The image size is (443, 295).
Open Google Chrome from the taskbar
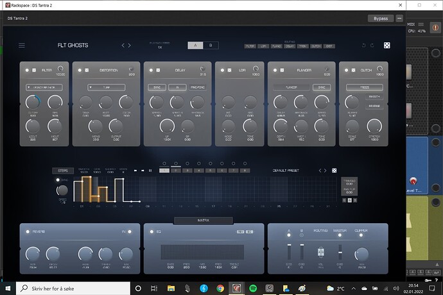click(220, 288)
